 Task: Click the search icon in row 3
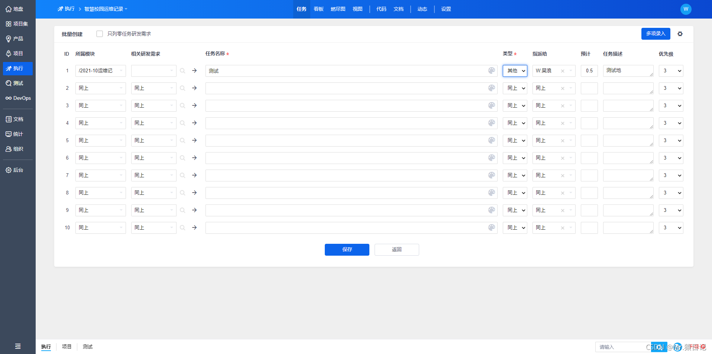click(x=182, y=105)
